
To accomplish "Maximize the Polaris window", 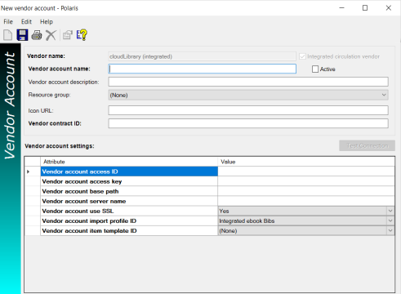I will pos(365,8).
